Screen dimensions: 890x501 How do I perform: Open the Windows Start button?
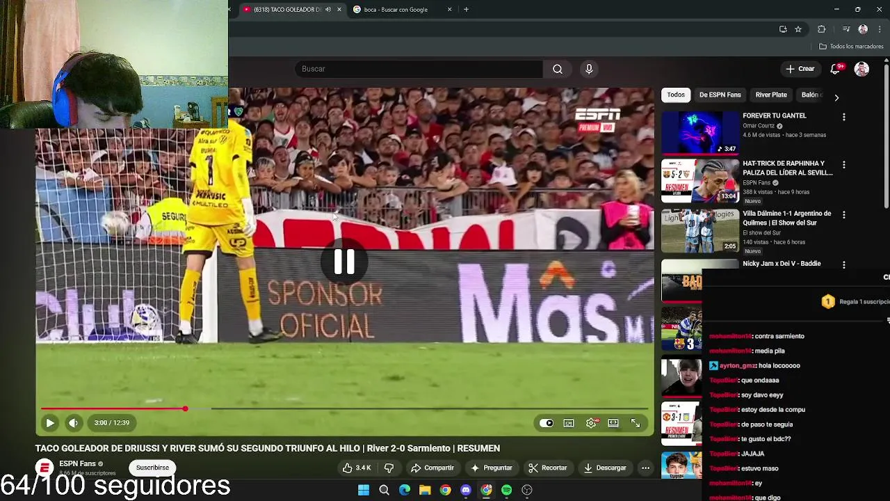pos(363,490)
